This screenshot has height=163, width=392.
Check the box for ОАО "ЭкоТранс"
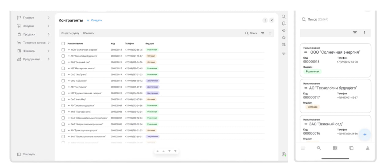pyautogui.click(x=63, y=74)
